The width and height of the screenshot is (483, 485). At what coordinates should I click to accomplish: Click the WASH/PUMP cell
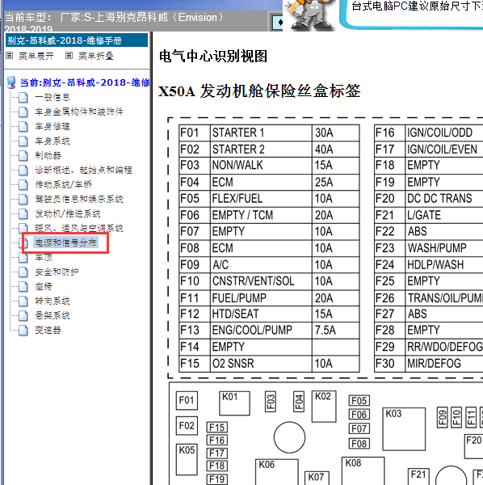click(444, 248)
